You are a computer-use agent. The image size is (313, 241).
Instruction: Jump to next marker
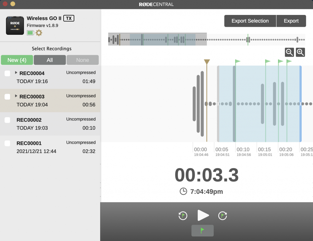[223, 216]
